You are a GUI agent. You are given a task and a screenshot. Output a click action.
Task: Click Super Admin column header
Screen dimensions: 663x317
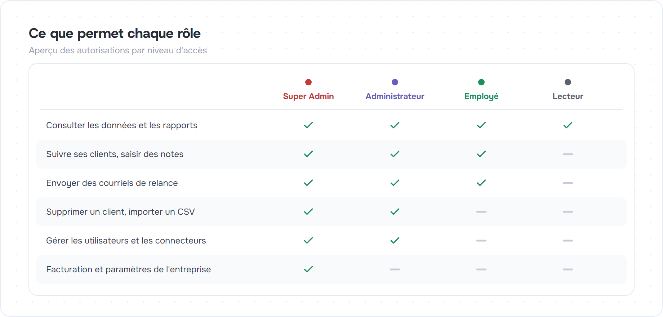[308, 96]
